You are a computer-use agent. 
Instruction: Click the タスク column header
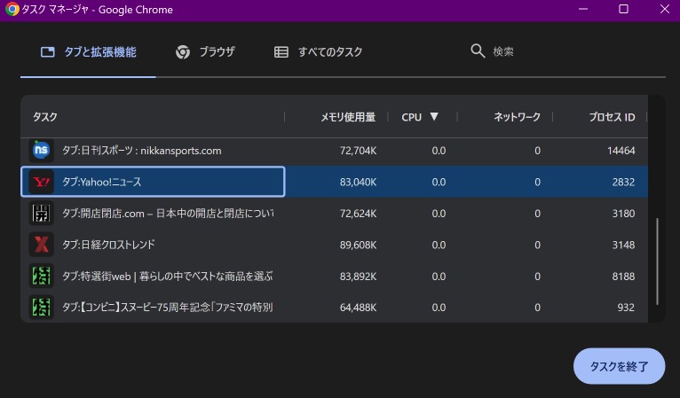(x=45, y=117)
